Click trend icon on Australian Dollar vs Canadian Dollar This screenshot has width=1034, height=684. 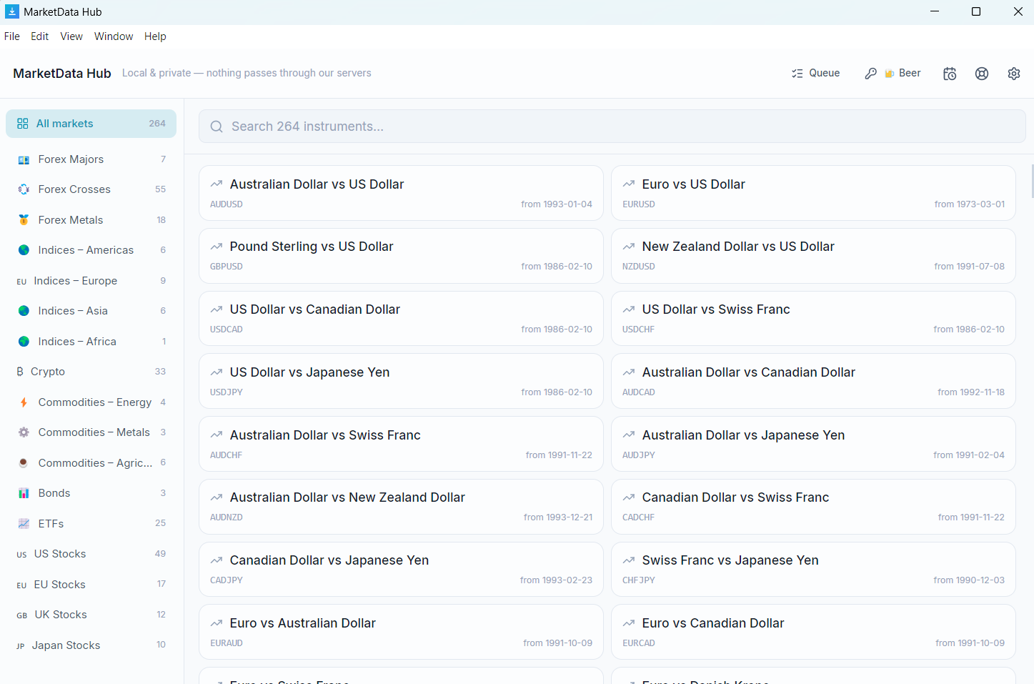click(x=629, y=372)
